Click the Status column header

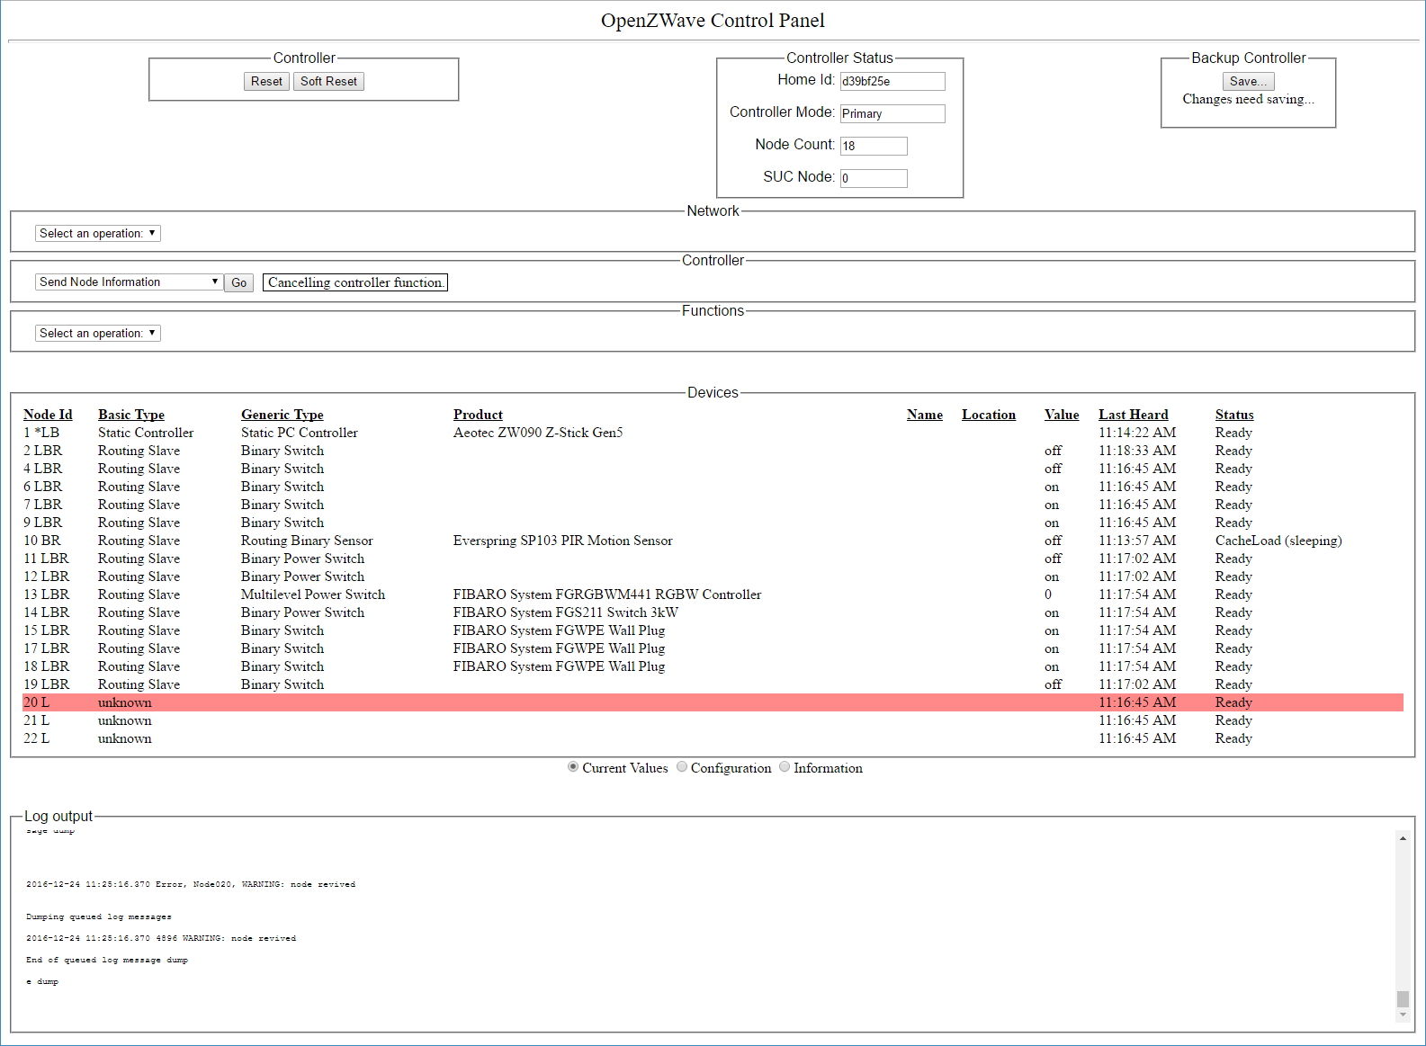click(x=1234, y=415)
